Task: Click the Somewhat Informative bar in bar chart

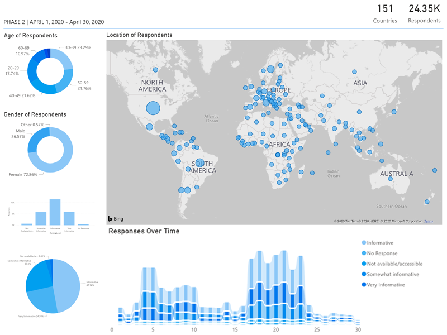Action: coord(41,219)
